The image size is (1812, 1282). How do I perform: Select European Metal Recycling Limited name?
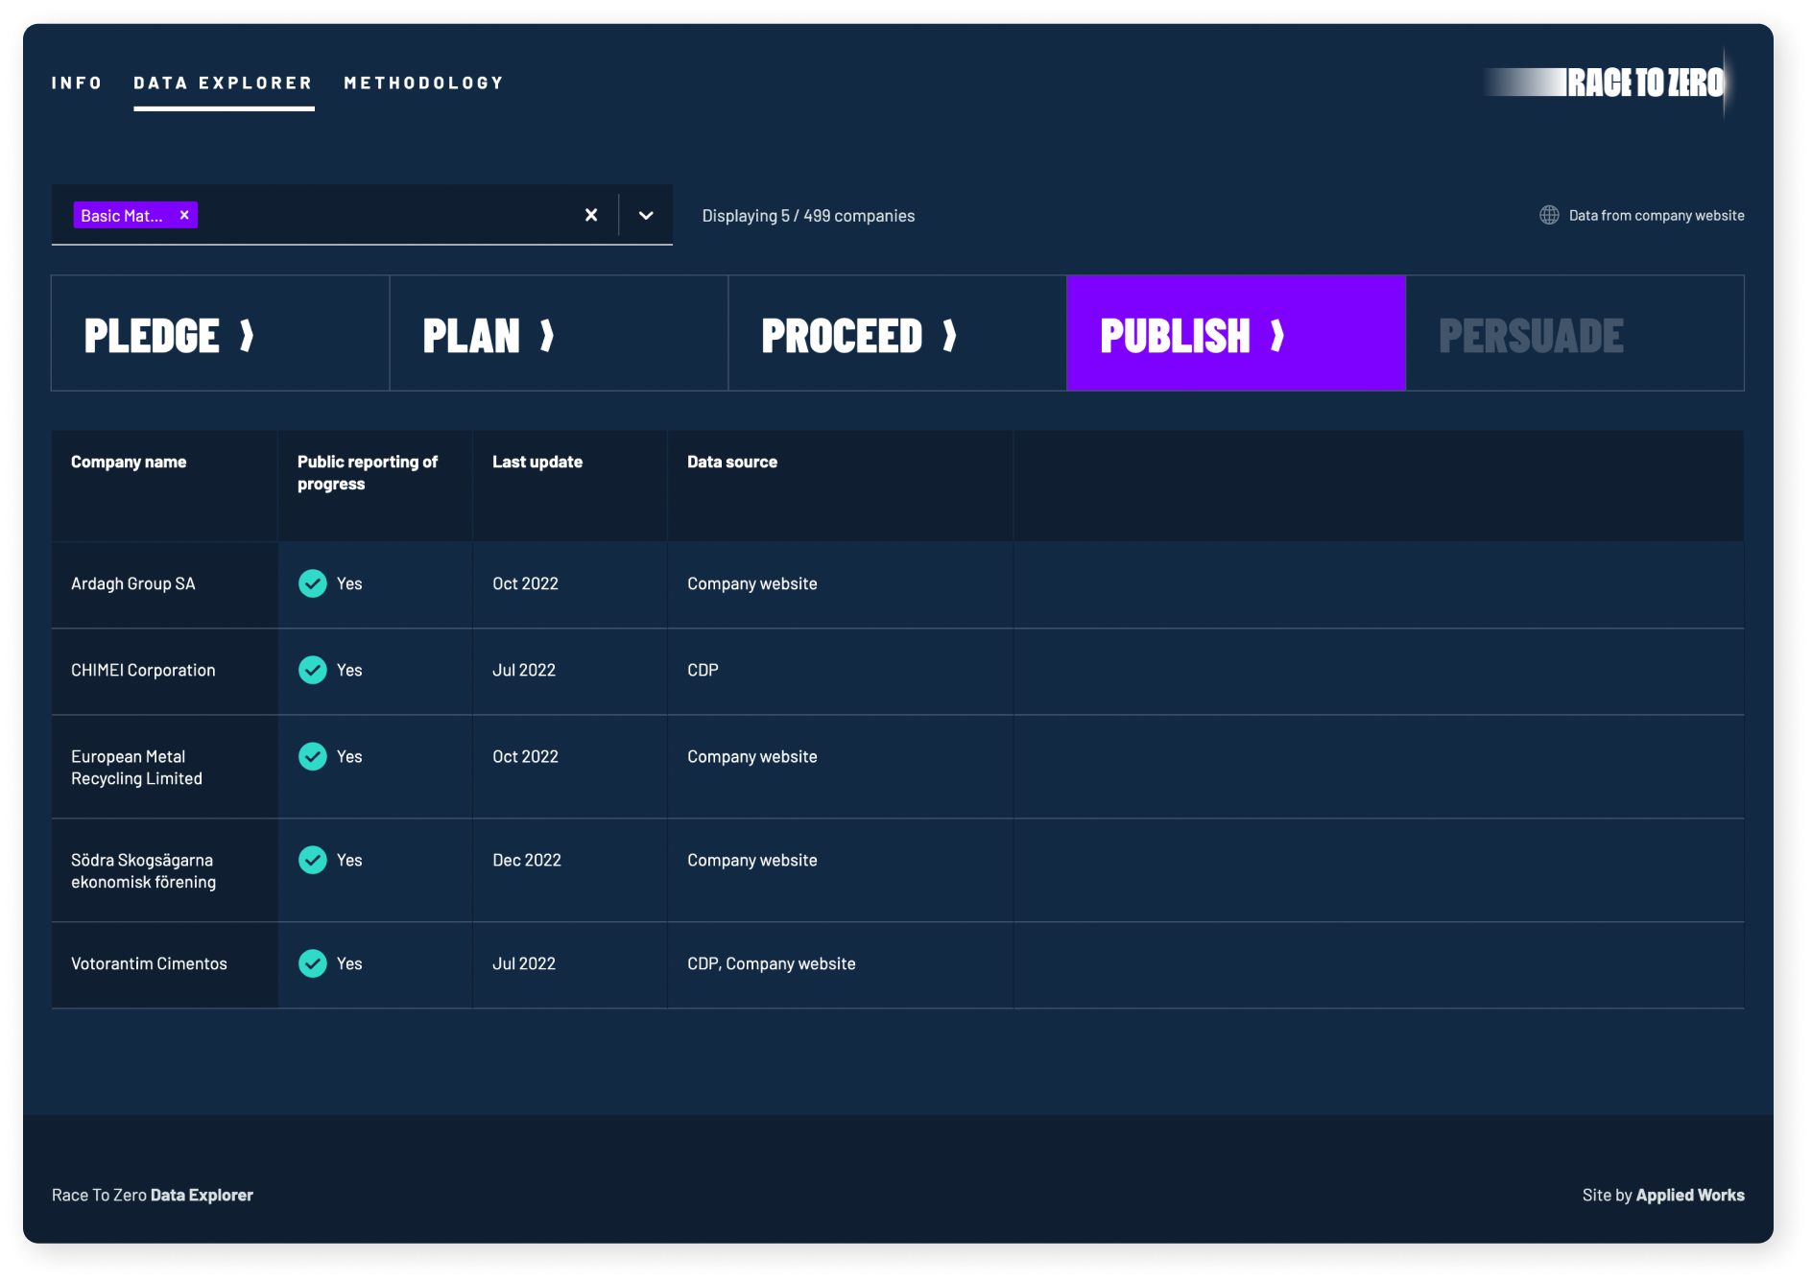point(136,768)
